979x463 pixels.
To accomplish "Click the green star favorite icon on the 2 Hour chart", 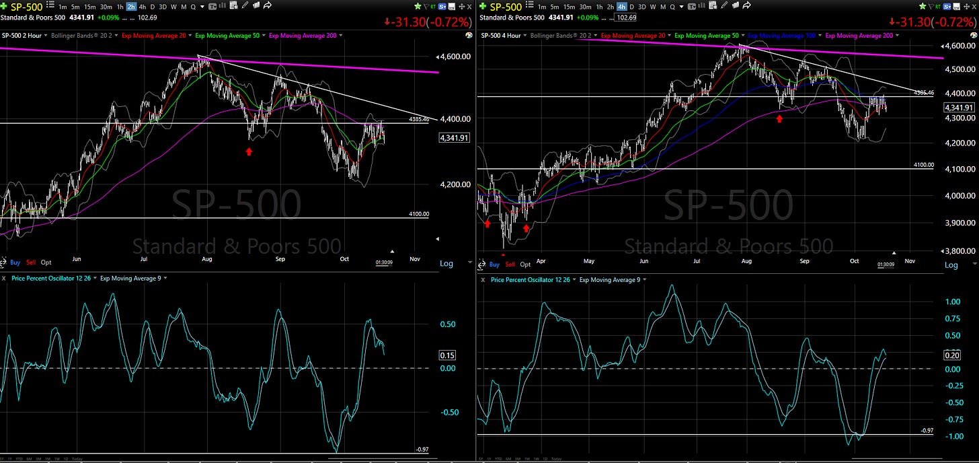I will [418, 7].
